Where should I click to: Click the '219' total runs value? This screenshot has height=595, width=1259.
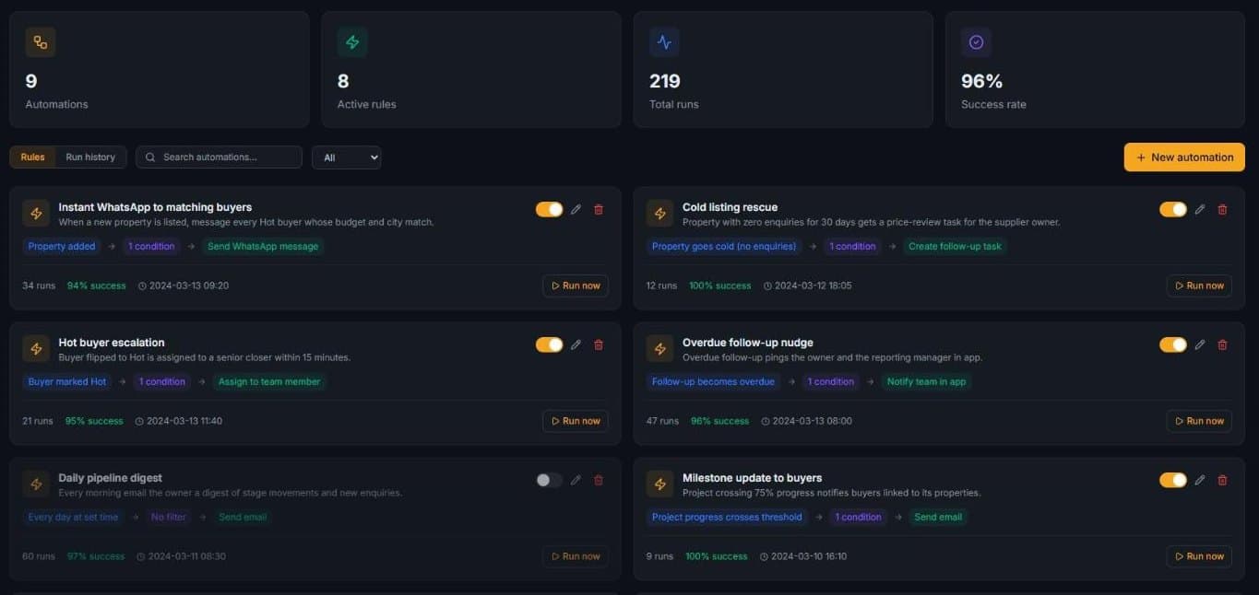[x=665, y=81]
